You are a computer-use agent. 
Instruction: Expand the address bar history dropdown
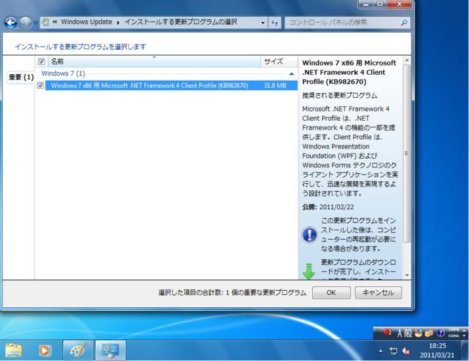262,22
